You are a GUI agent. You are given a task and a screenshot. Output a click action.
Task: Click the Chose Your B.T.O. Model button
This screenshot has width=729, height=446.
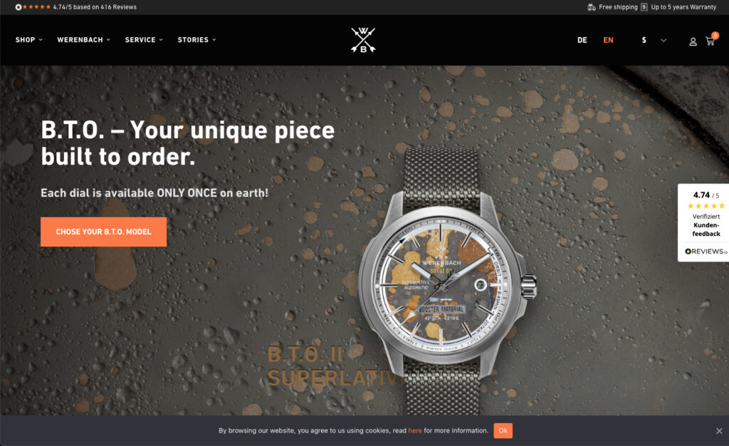(104, 232)
